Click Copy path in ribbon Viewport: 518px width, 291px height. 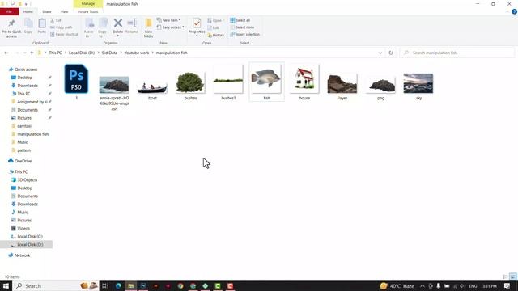pos(62,27)
